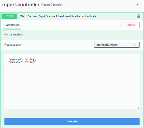This screenshot has width=144, height=128.
Task: Place cursor at the opening brace
Action: click(7, 57)
